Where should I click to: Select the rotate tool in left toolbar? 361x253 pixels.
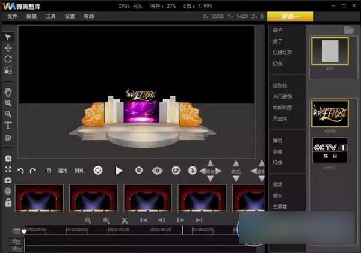[8, 59]
